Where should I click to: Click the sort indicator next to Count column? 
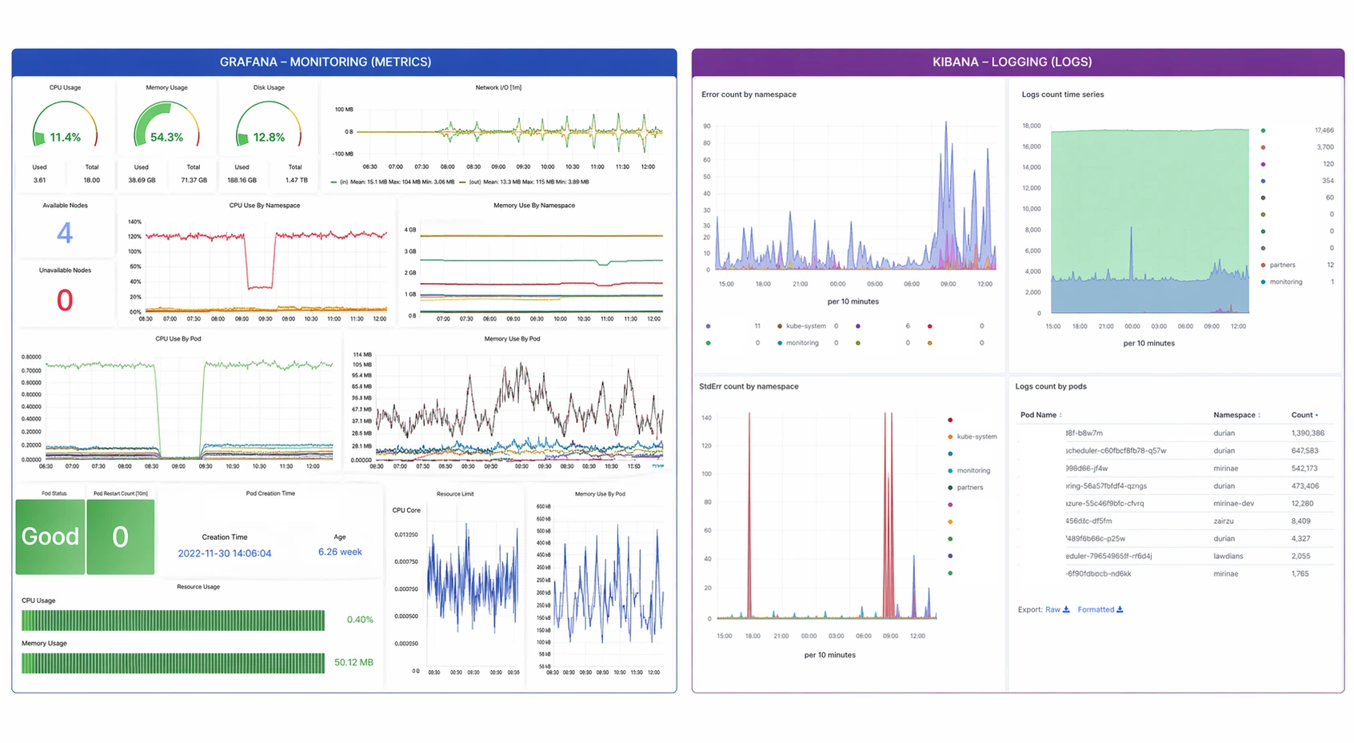(1317, 415)
